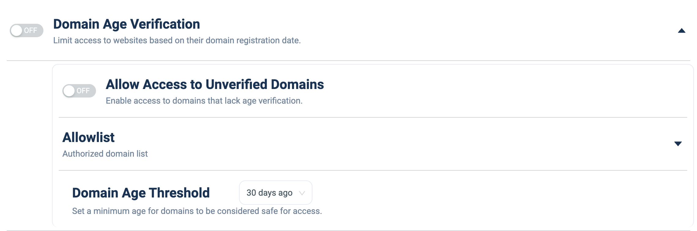Enable the Domain Age Verification toggle
Image resolution: width=697 pixels, height=231 pixels.
(x=27, y=30)
